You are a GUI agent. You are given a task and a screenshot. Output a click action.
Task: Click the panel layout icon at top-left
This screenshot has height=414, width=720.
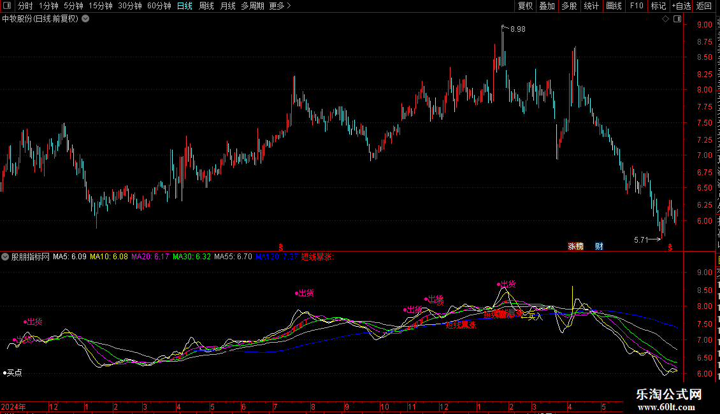point(7,6)
